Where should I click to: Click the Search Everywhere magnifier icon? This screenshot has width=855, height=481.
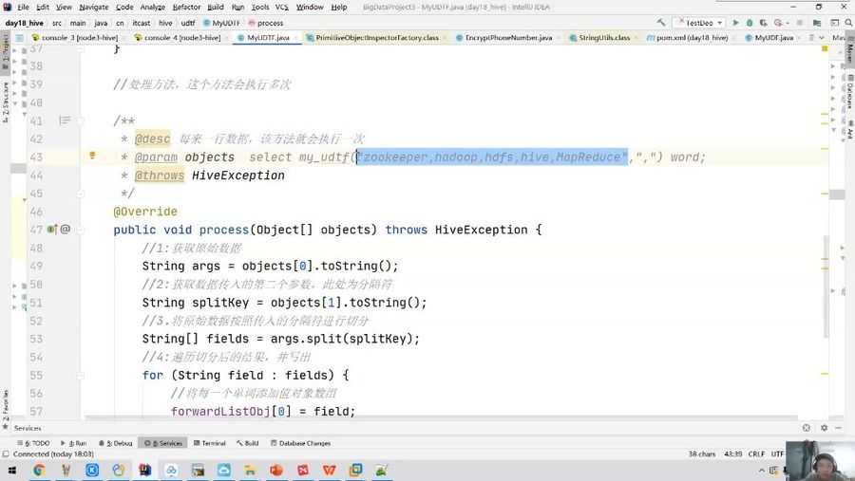849,23
